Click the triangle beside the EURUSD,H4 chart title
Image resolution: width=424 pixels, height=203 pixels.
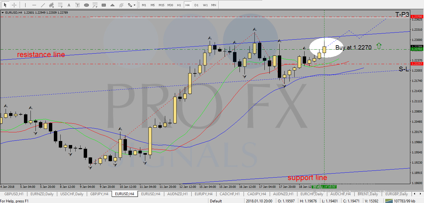(3, 12)
